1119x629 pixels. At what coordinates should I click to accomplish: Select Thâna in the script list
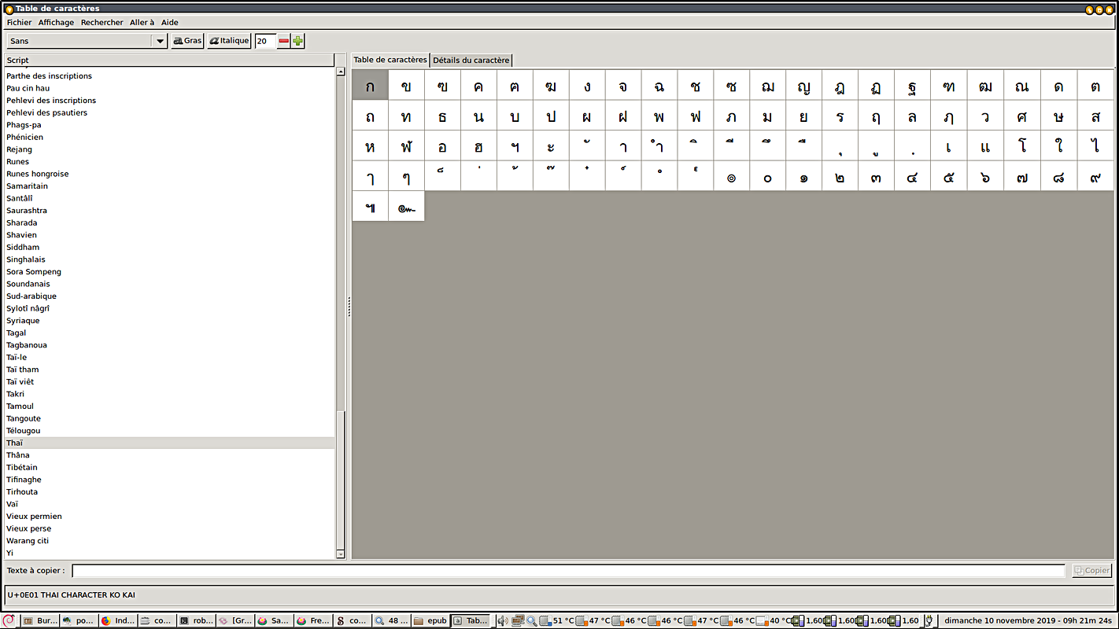coord(169,455)
